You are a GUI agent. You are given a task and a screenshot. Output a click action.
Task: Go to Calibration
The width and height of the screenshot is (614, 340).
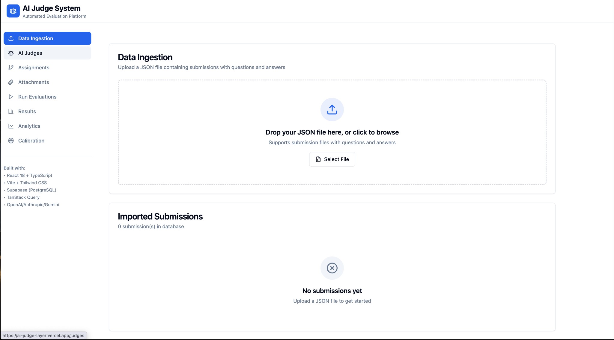click(x=47, y=141)
